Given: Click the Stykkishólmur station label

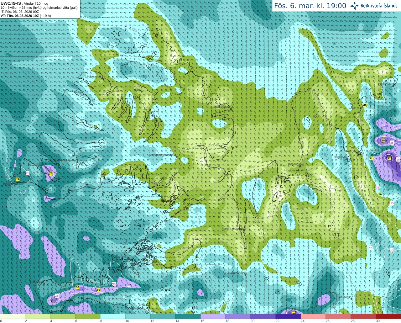Looking at the screenshot, I should (x=120, y=257).
